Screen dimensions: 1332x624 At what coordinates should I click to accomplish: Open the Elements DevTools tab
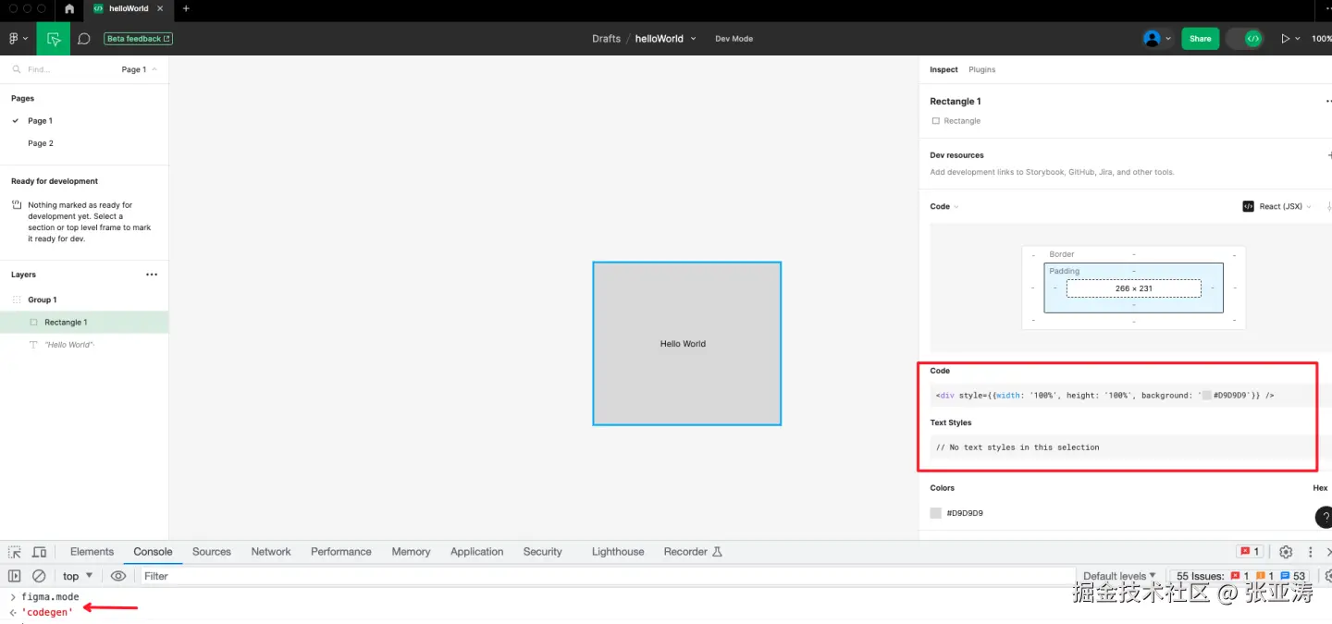[92, 552]
